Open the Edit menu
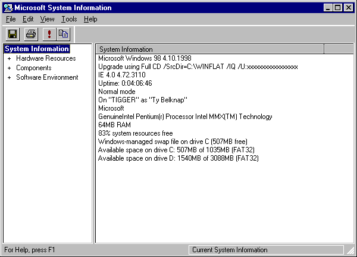Image resolution: width=357 pixels, height=257 pixels. click(x=28, y=19)
